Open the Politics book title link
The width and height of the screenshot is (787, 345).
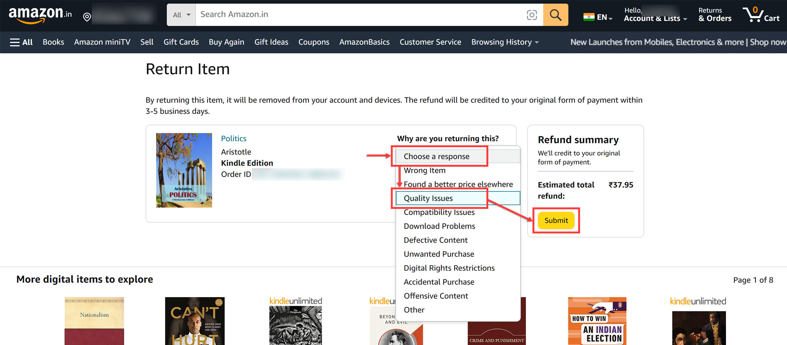pyautogui.click(x=233, y=138)
